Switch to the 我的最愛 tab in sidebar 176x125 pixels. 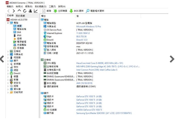click(x=20, y=16)
